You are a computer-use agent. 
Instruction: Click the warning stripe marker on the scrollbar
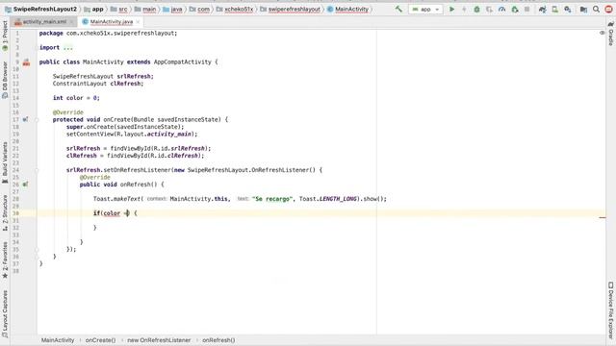tap(603, 217)
